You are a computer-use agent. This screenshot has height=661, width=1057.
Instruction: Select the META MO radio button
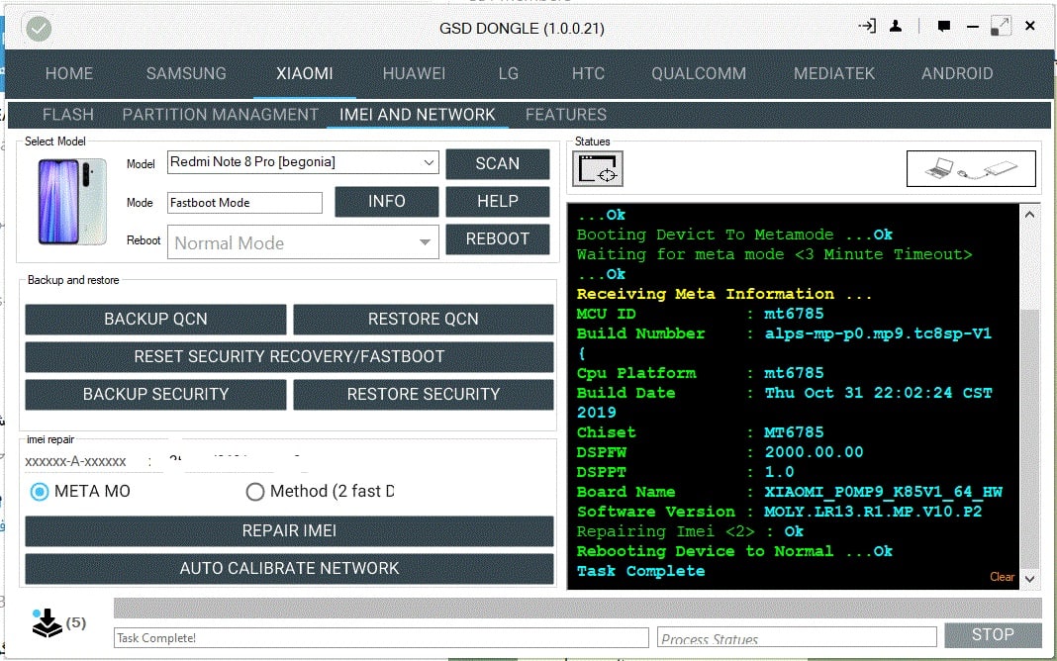click(40, 491)
